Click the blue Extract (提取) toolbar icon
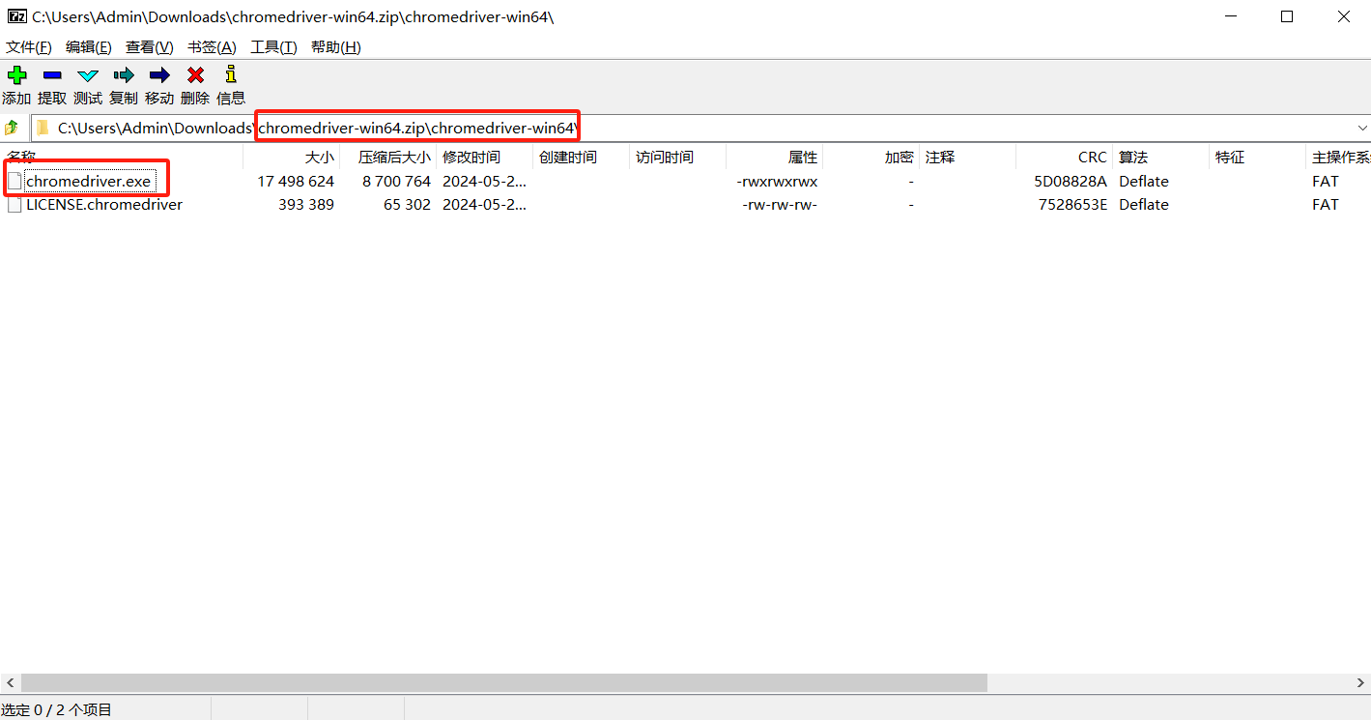The image size is (1371, 720). coord(52,75)
